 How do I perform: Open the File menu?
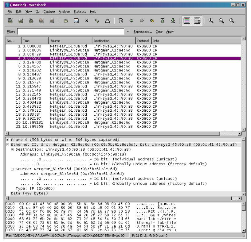click(x=10, y=12)
